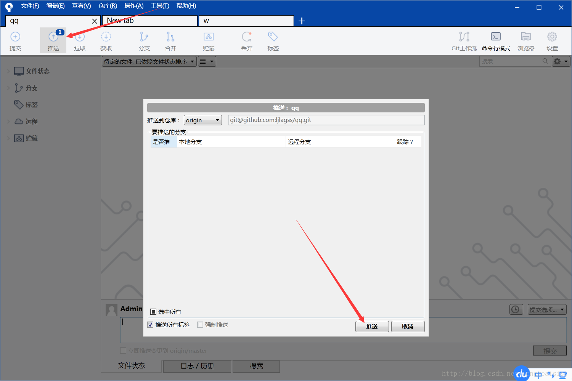572x381 pixels.
Task: Click the Pull (拉取) toolbar icon
Action: pos(80,41)
